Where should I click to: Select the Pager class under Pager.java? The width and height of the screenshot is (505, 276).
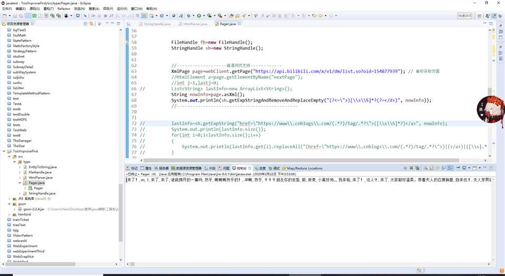pyautogui.click(x=38, y=188)
